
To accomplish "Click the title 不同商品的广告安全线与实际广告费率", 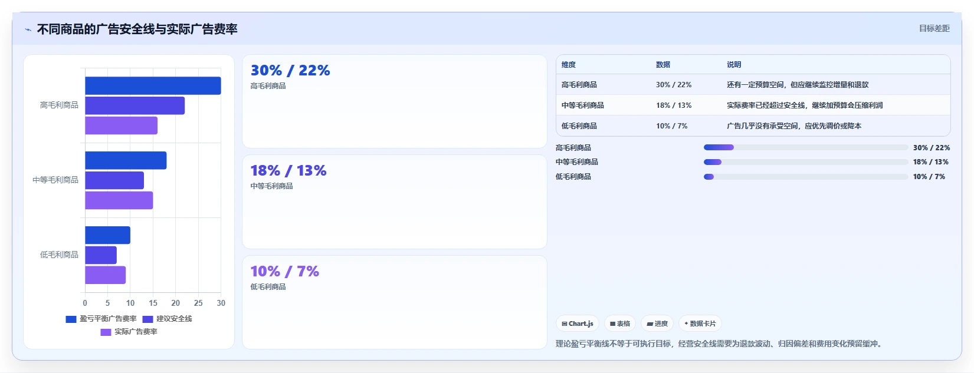I will click(137, 29).
